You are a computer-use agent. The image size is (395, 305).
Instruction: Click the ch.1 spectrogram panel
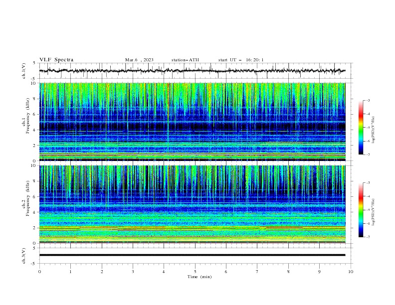click(x=192, y=122)
